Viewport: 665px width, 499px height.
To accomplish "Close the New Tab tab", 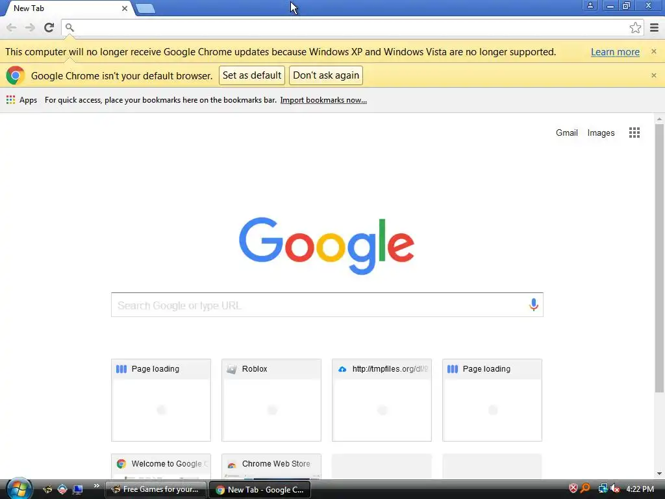I will (125, 8).
